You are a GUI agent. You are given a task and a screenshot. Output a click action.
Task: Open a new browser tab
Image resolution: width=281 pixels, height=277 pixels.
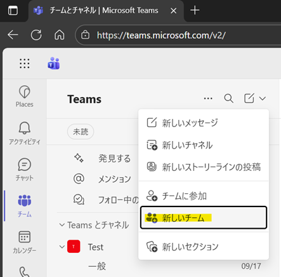pyautogui.click(x=195, y=10)
